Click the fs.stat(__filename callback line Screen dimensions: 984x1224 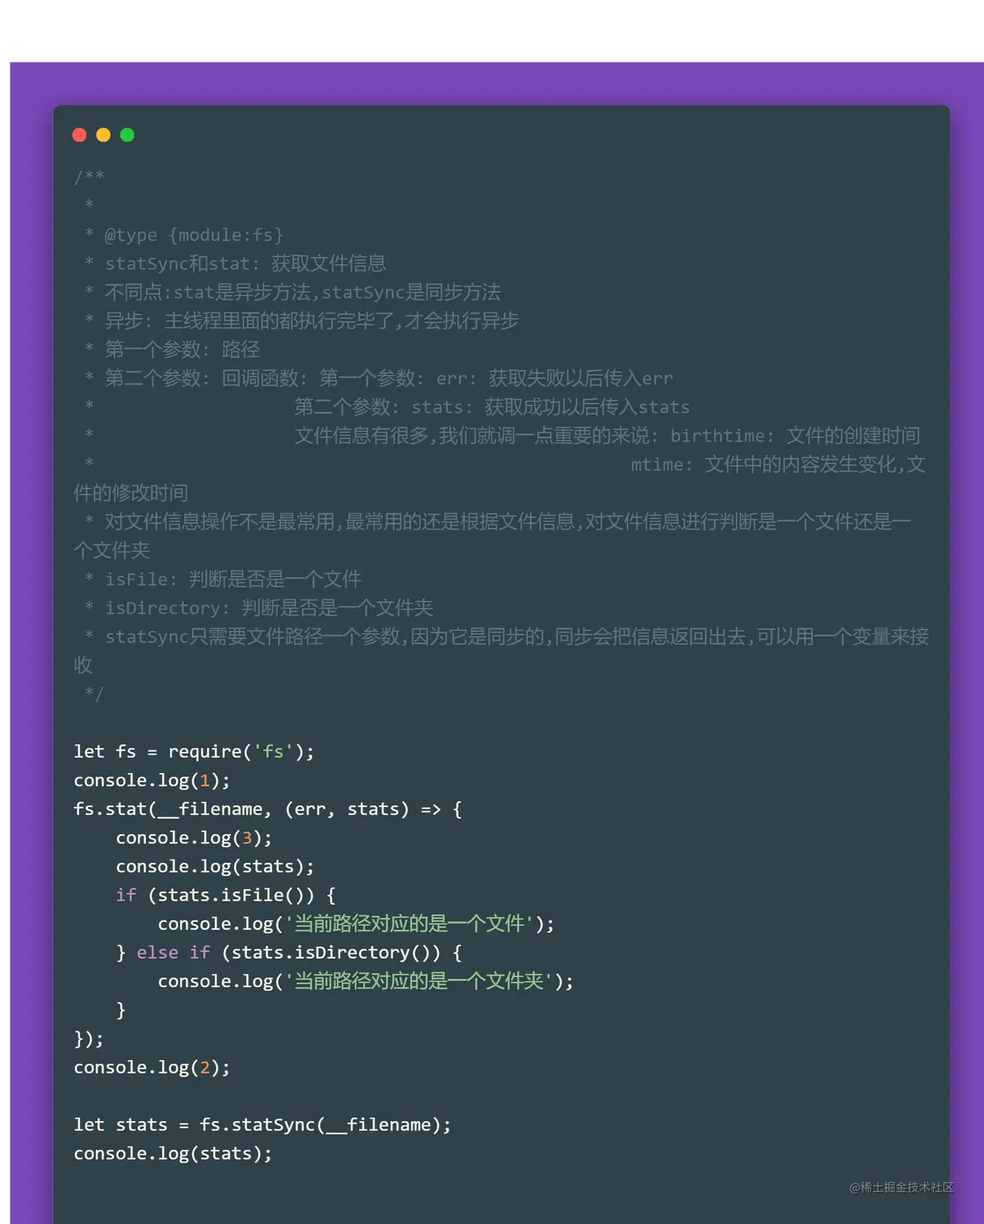point(267,809)
